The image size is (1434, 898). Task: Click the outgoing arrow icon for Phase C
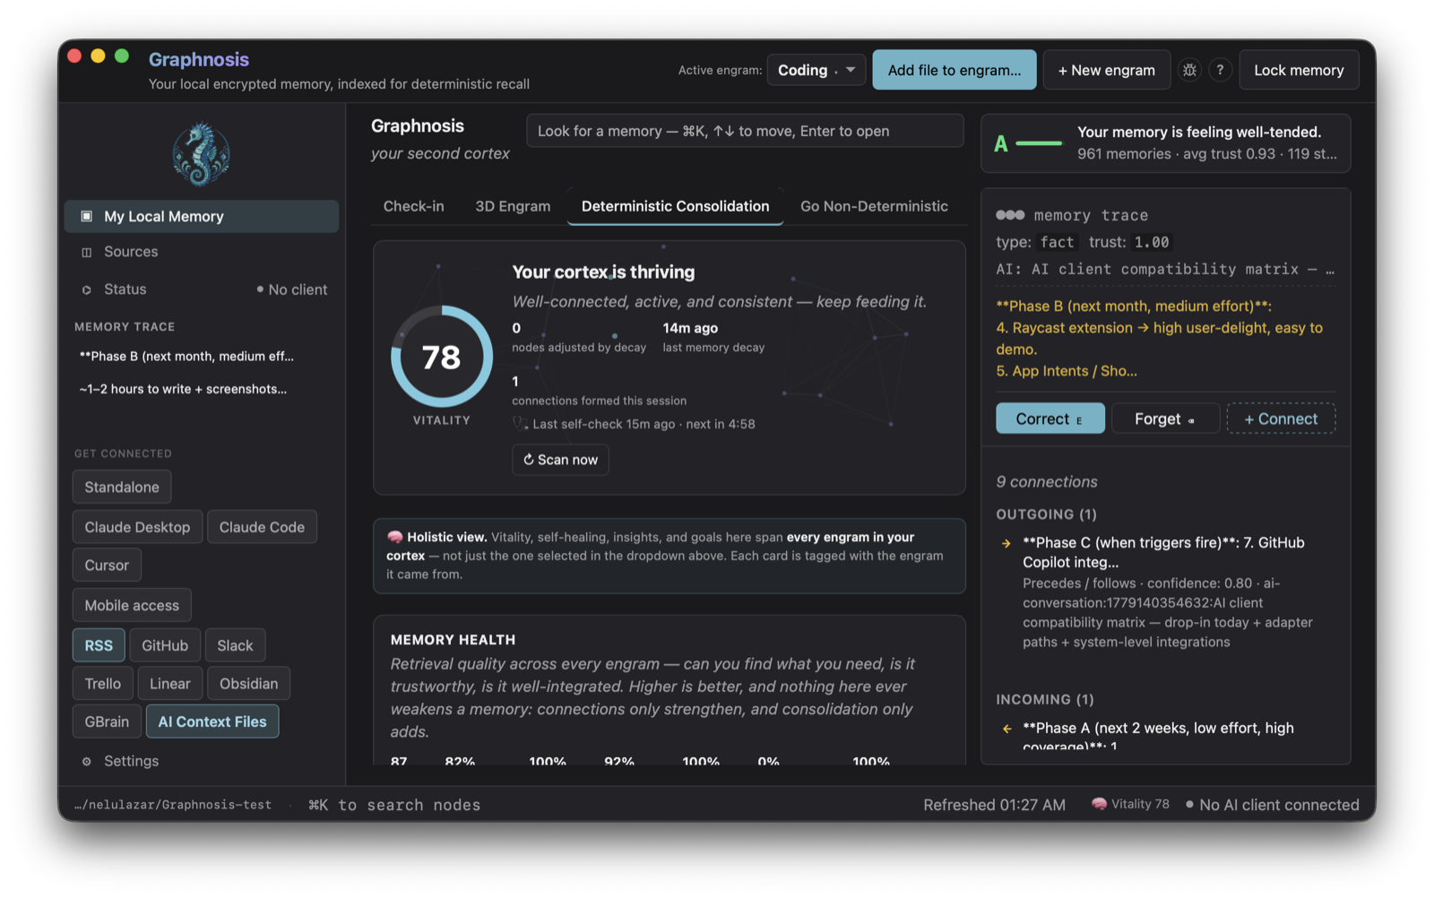[1006, 543]
